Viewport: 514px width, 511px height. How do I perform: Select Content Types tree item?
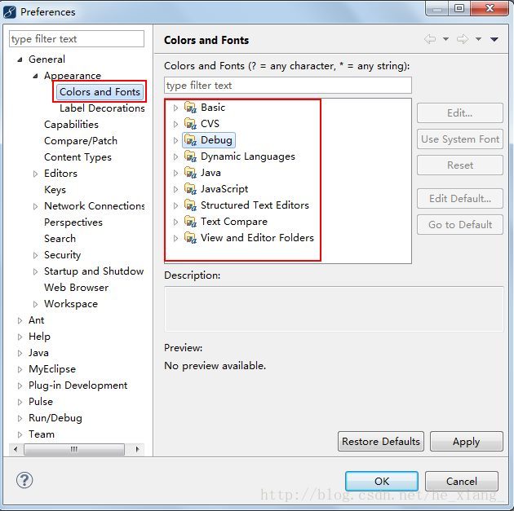(78, 157)
